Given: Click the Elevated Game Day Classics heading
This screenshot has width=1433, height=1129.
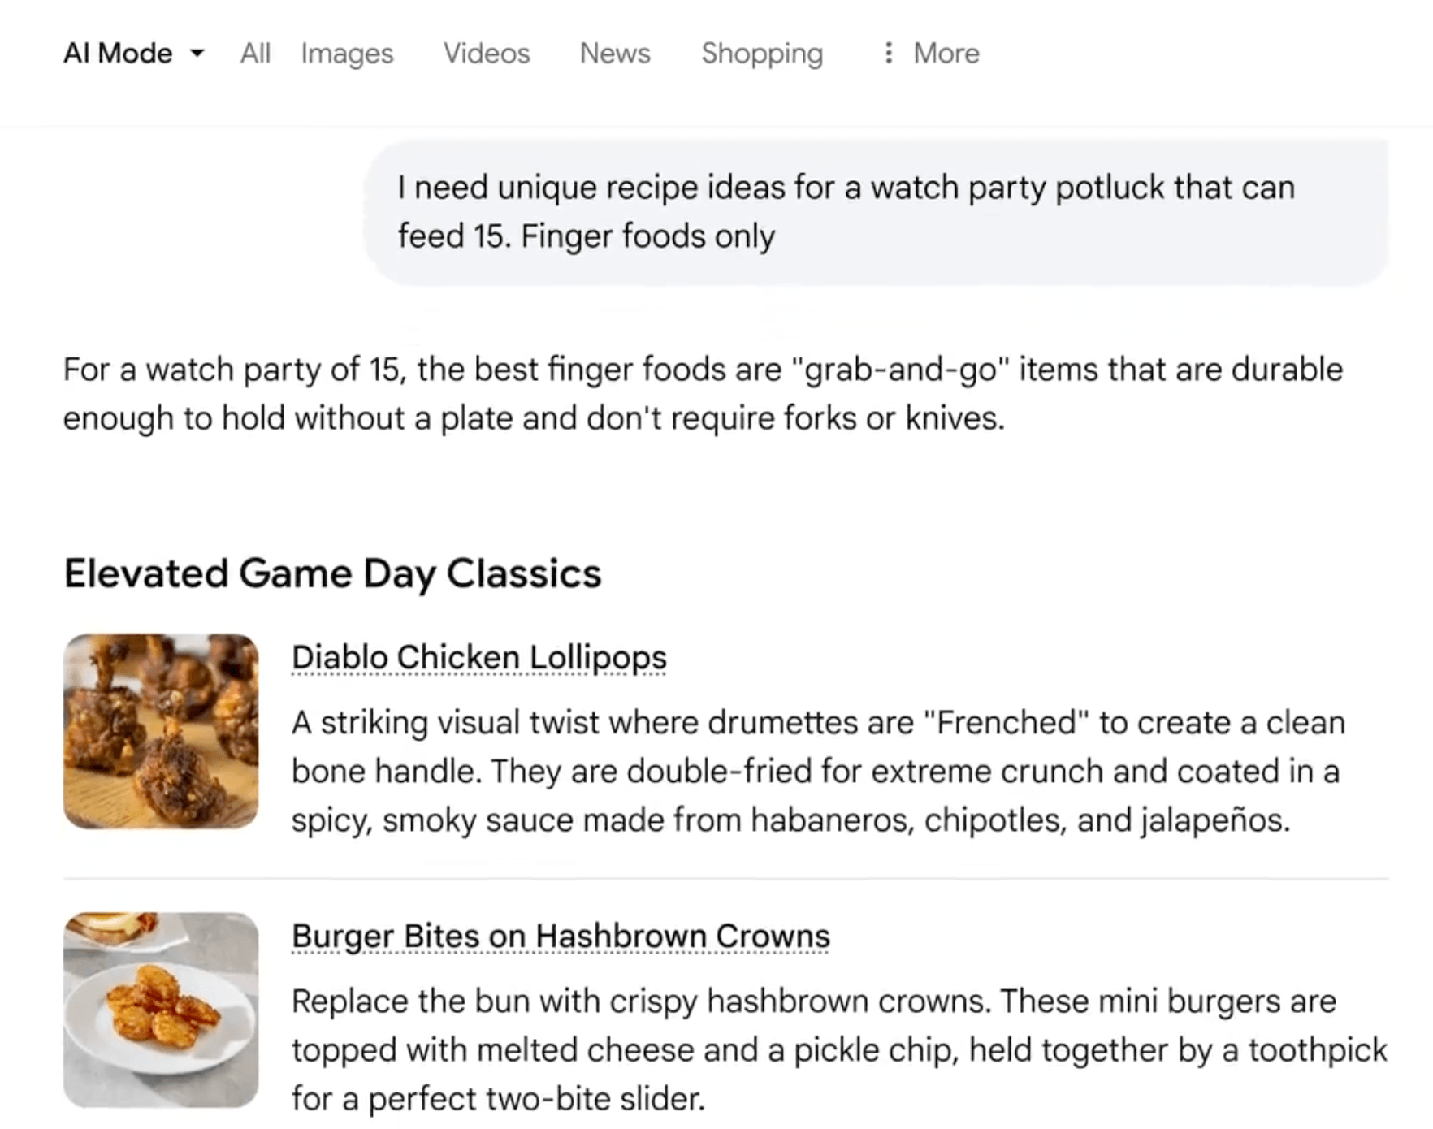Looking at the screenshot, I should (333, 573).
